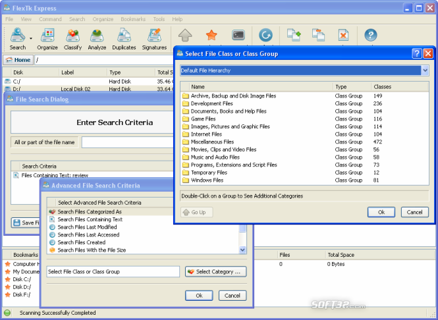Image resolution: width=438 pixels, height=320 pixels.
Task: Open the Organize menu
Action: coord(103,19)
